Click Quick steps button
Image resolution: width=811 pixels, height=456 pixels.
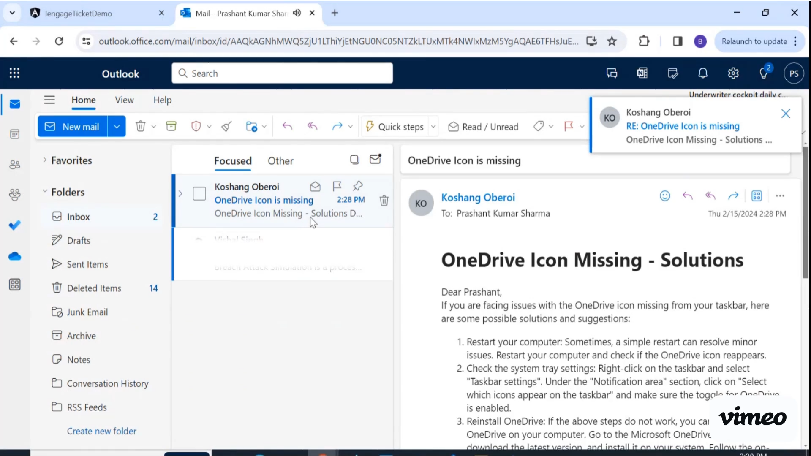click(395, 127)
